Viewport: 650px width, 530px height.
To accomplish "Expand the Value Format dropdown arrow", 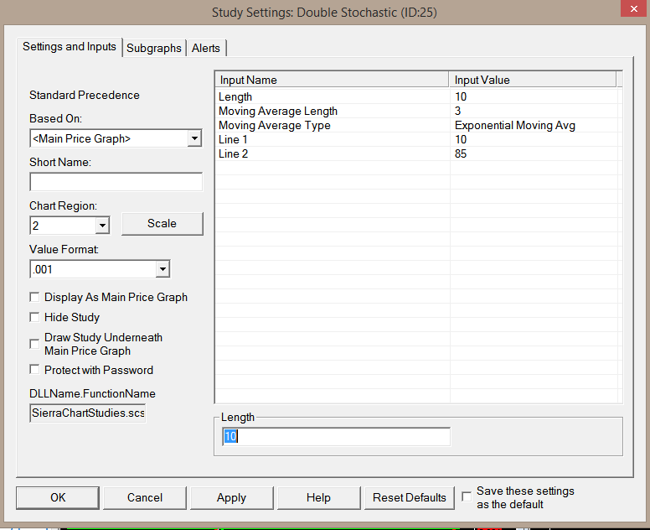I will pyautogui.click(x=162, y=269).
